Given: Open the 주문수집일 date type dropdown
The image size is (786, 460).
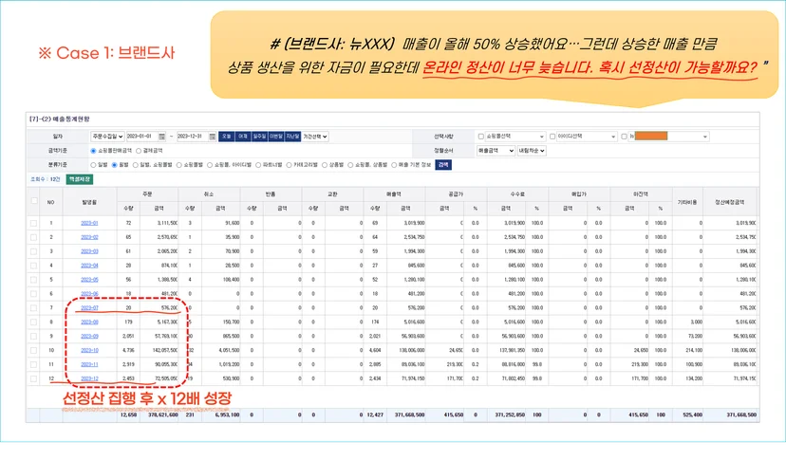Looking at the screenshot, I should point(107,137).
